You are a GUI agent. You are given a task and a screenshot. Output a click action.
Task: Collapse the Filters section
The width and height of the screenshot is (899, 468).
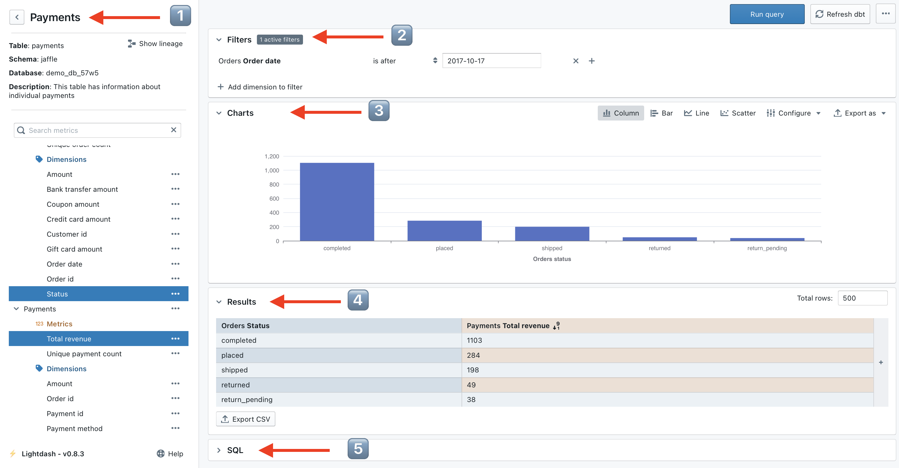click(x=219, y=40)
